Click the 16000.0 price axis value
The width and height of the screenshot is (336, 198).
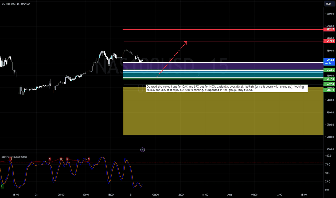click(330, 26)
